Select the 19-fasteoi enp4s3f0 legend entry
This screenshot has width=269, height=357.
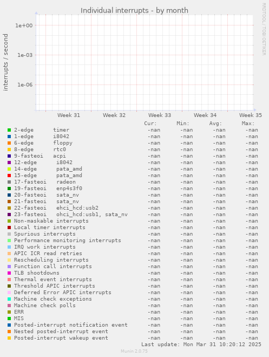(48, 189)
